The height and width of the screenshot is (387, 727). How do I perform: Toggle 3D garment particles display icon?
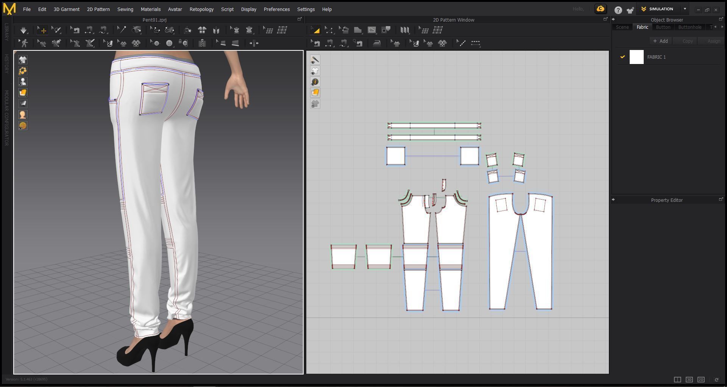click(23, 71)
